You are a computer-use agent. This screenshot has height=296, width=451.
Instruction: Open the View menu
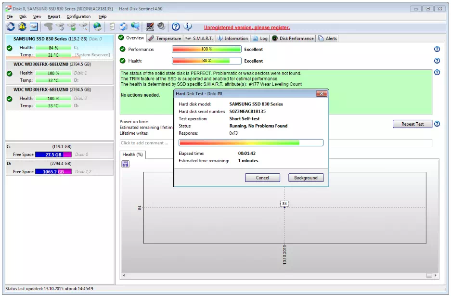[x=37, y=16]
